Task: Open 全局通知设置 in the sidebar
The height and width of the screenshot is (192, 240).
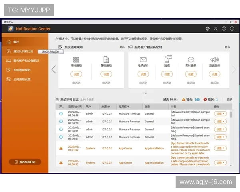Action: pyautogui.click(x=22, y=79)
